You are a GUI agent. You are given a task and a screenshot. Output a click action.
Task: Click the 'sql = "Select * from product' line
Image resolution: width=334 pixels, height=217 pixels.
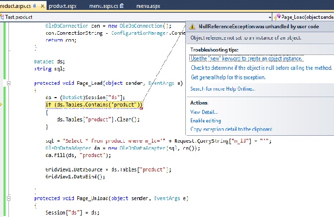(x=159, y=141)
